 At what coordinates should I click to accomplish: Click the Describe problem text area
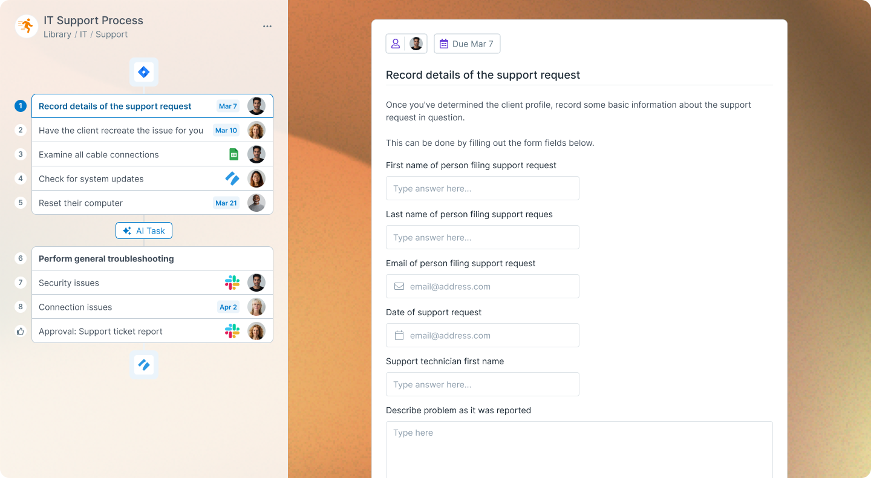[x=579, y=450]
